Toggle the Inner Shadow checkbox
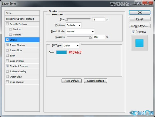155x117 pixels. point(7,45)
